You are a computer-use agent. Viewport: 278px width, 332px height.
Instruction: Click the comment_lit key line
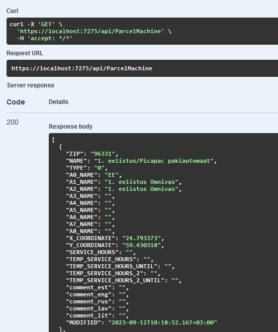click(98, 315)
